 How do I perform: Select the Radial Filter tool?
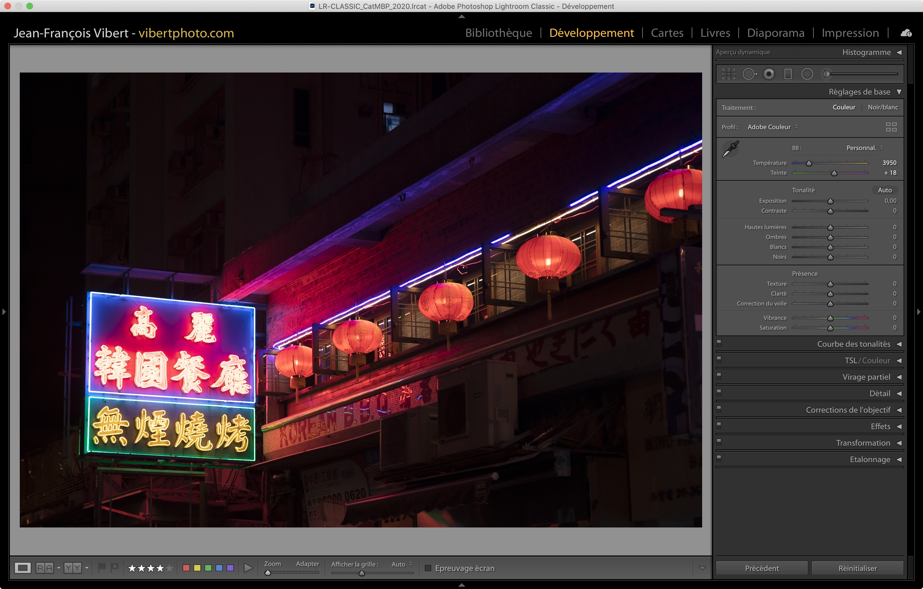point(807,74)
